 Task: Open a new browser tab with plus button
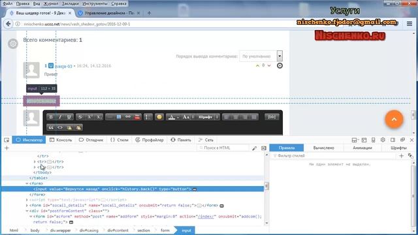tap(149, 13)
